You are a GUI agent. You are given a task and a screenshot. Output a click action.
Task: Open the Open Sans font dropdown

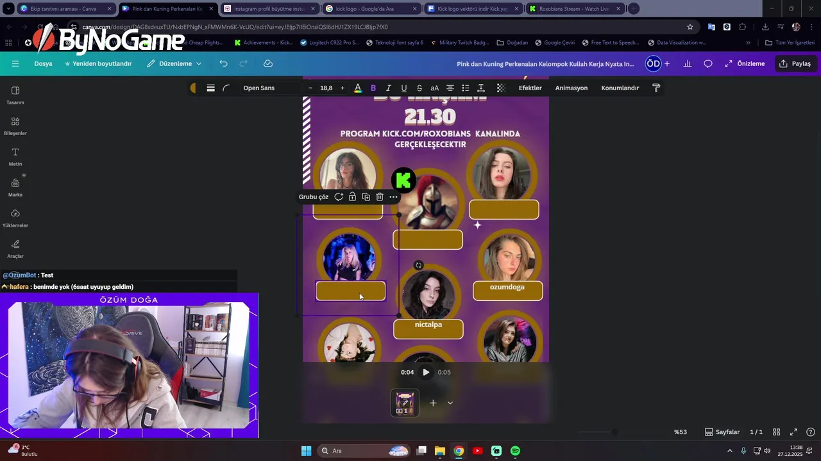pyautogui.click(x=269, y=88)
